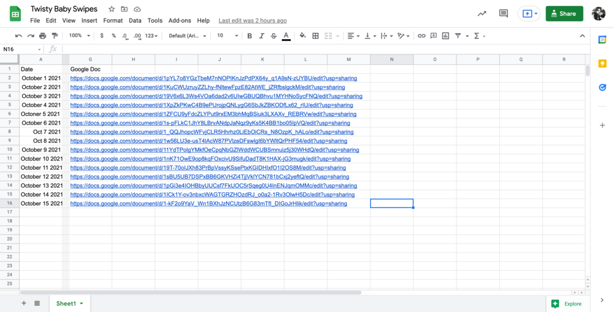Open the borders tool
614x312 pixels.
(x=315, y=35)
